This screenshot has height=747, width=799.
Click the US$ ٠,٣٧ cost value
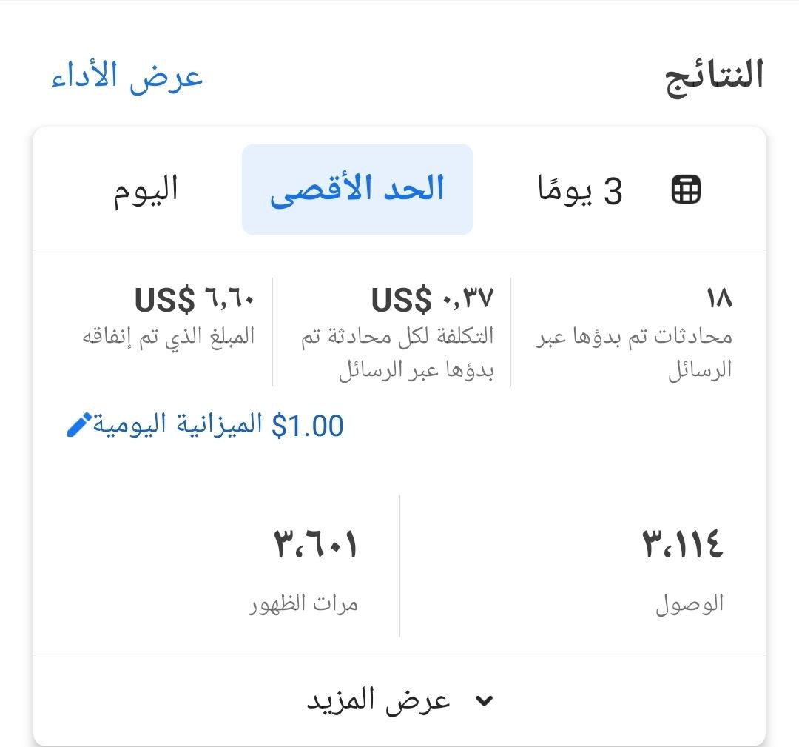[x=432, y=300]
